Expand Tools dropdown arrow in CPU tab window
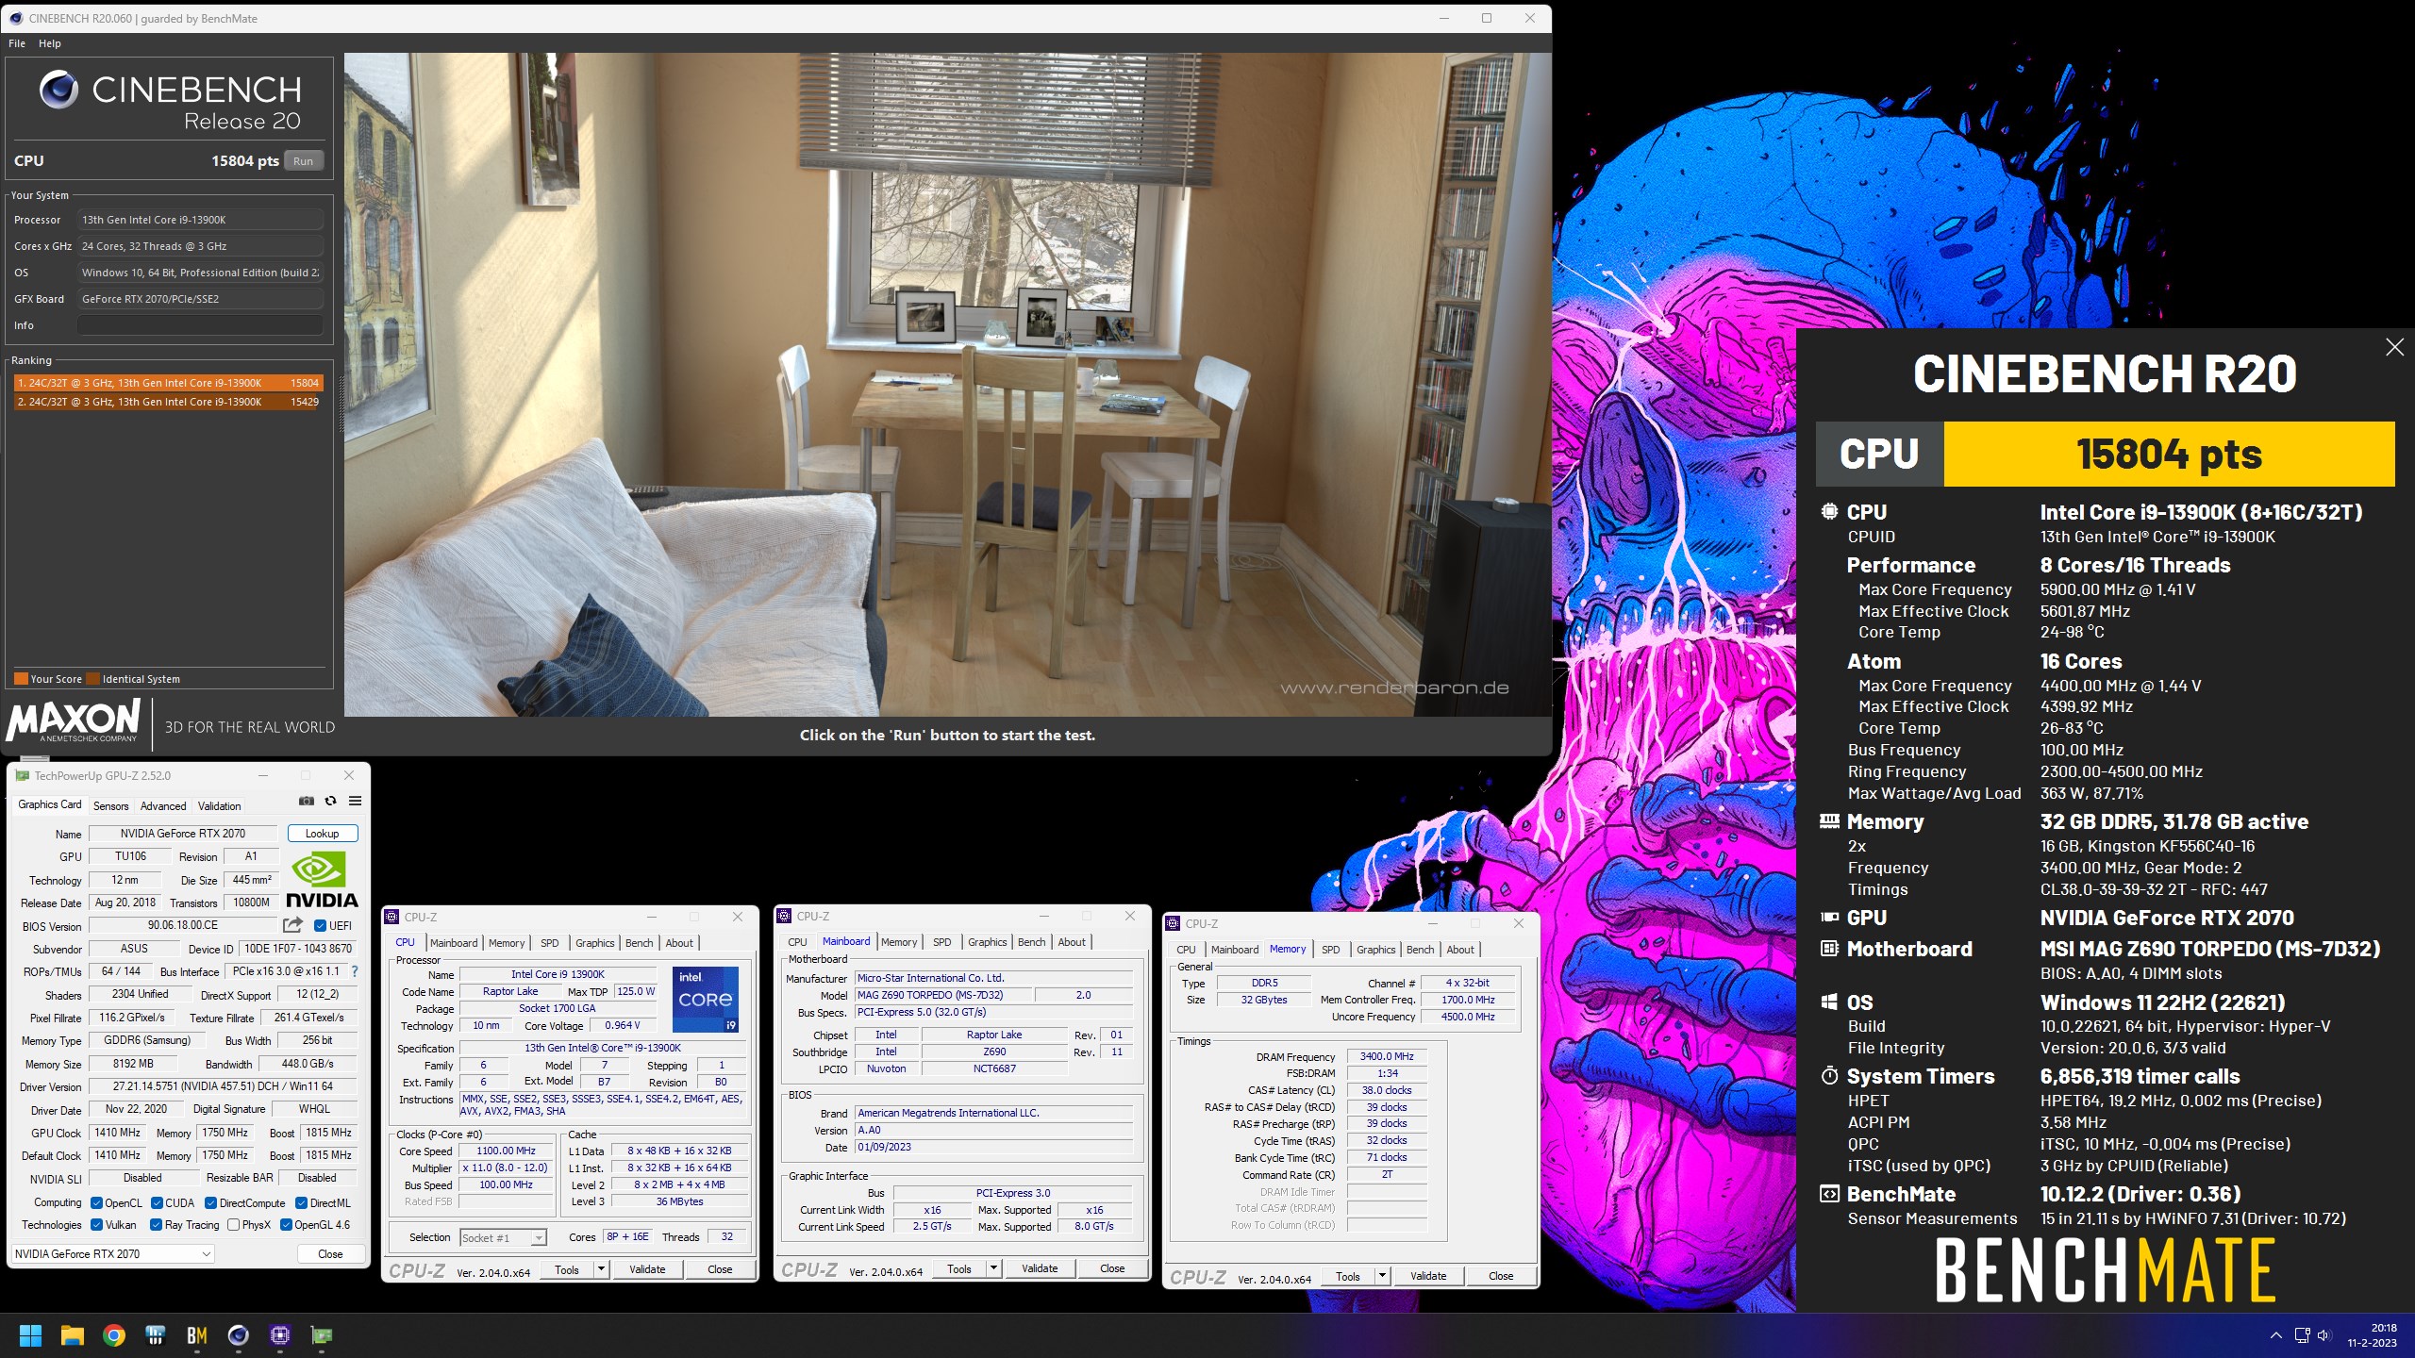The width and height of the screenshot is (2415, 1358). tap(601, 1269)
